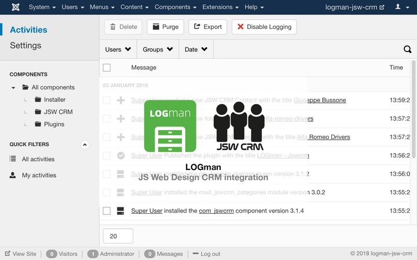The image size is (417, 260).
Task: Click the plus icon on Giuseppe Bussone row
Action: [120, 101]
